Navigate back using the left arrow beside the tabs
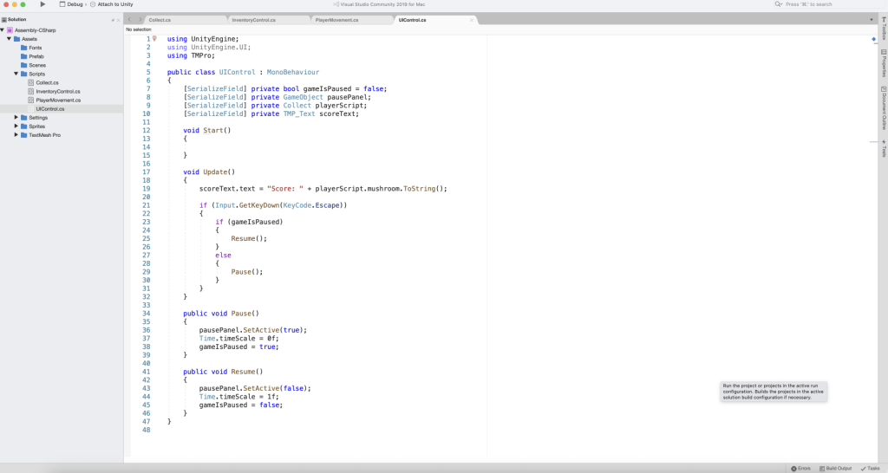 [129, 19]
